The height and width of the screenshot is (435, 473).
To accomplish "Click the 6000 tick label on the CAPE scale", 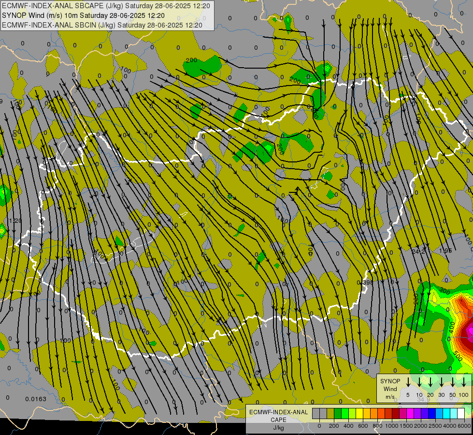I will click(464, 426).
